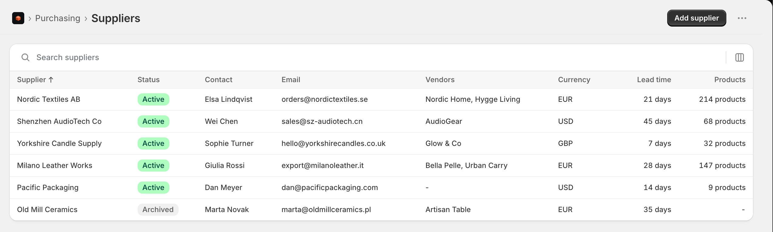
Task: Click the Email column header
Action: [291, 80]
